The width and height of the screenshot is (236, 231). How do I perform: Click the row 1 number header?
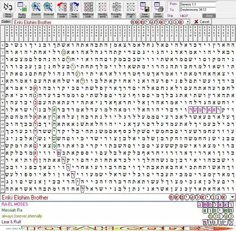click(2, 45)
